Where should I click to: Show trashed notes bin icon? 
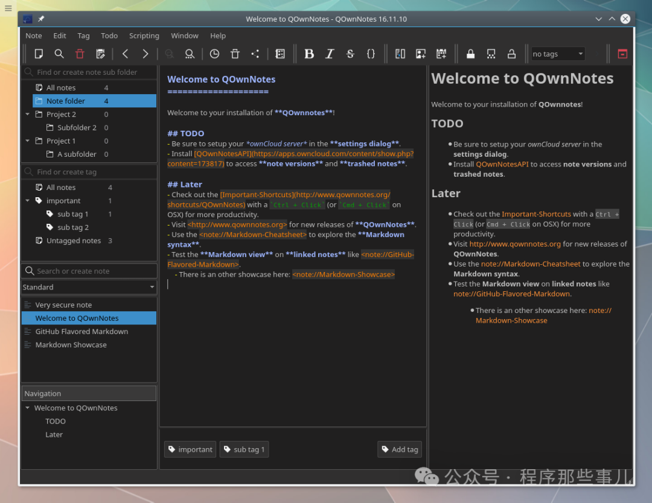click(x=235, y=54)
